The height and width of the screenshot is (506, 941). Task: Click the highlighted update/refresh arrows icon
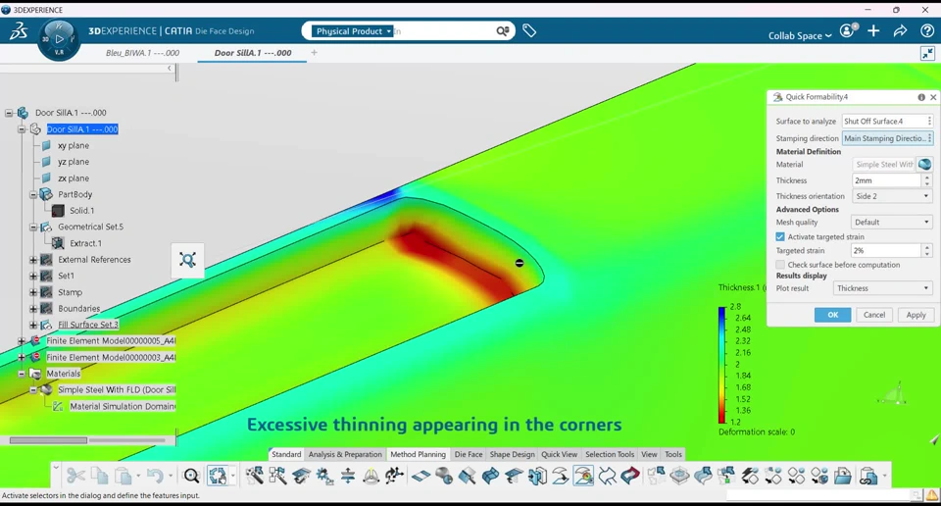218,476
